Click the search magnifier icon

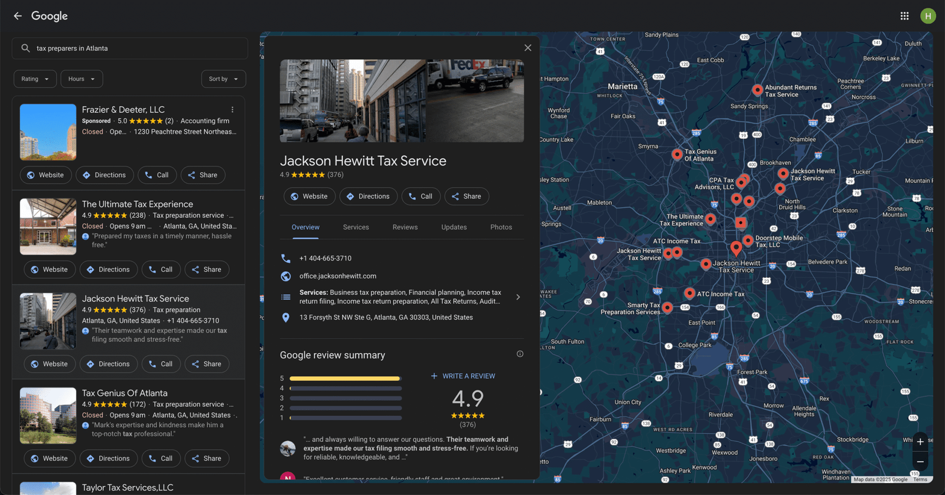pos(25,48)
